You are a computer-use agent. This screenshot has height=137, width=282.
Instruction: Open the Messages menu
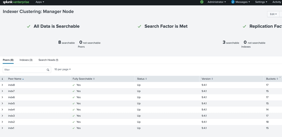tap(243, 2)
